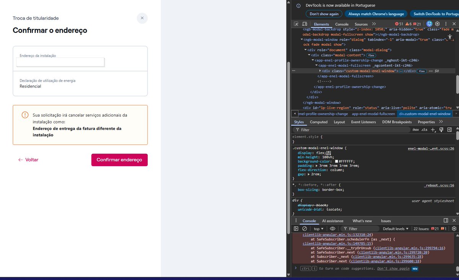Switch to the Sources tab
This screenshot has width=459, height=280.
[x=361, y=24]
